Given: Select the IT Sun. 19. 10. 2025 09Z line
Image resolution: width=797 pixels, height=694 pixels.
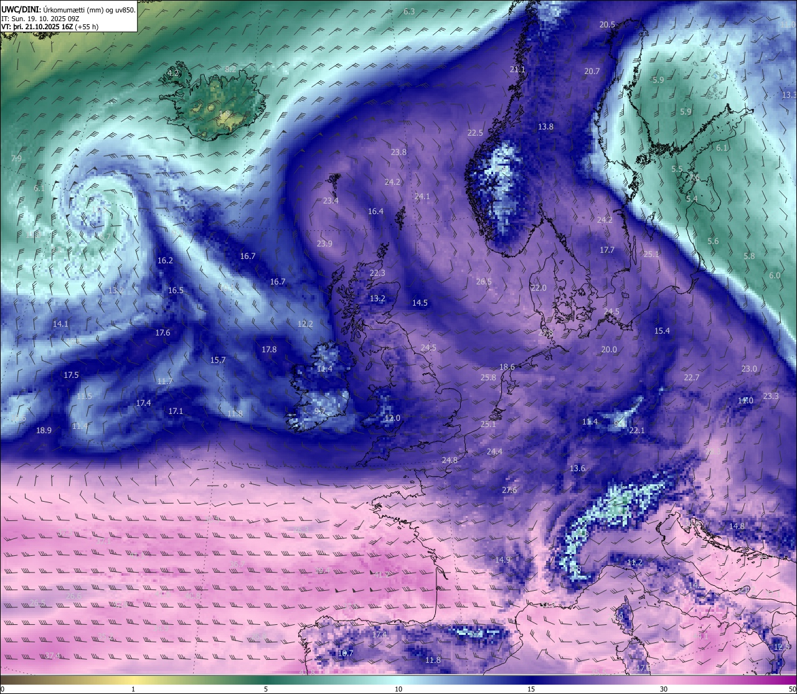Looking at the screenshot, I should point(40,19).
